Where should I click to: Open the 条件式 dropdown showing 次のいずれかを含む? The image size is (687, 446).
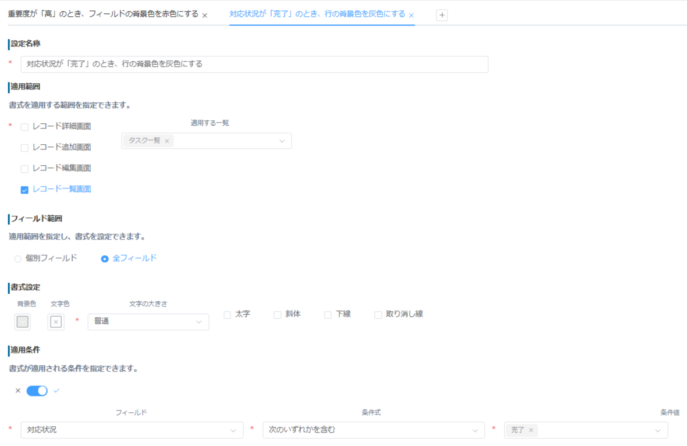click(x=373, y=430)
